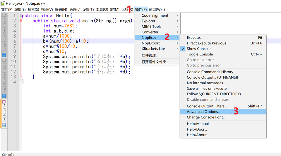Open the 工具(O) menu
Screen dimensions: 281x156
pos(102,9)
